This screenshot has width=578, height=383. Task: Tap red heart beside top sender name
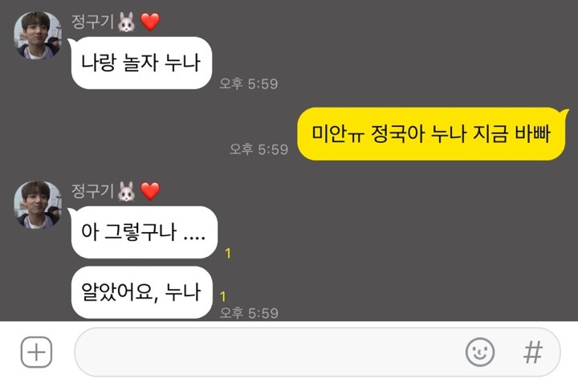tap(150, 22)
